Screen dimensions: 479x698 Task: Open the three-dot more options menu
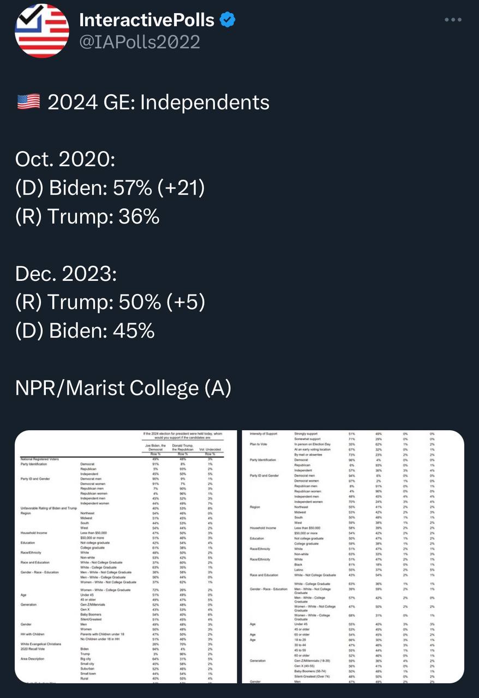(453, 20)
